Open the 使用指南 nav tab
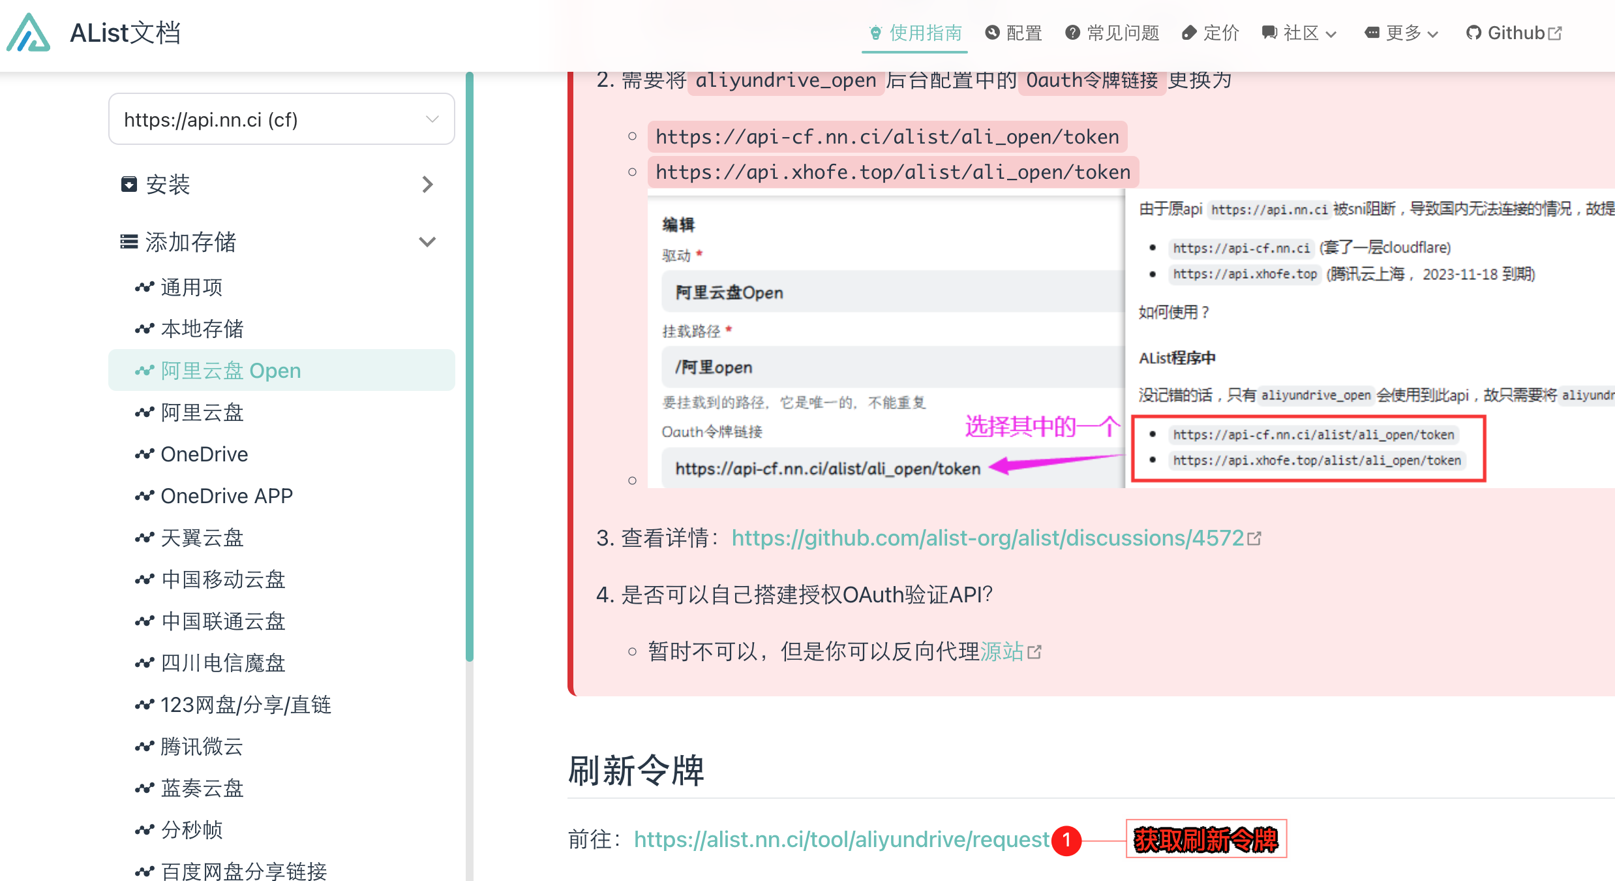The width and height of the screenshot is (1615, 881). pos(914,33)
